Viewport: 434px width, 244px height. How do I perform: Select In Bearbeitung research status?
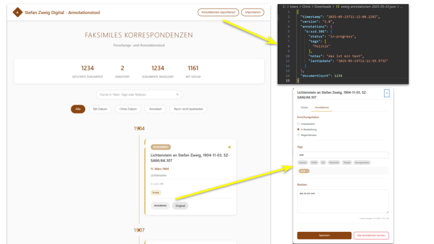pos(298,130)
